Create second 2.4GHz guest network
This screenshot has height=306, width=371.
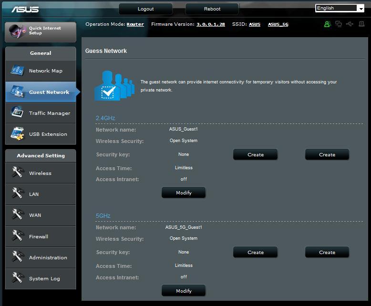255,154
